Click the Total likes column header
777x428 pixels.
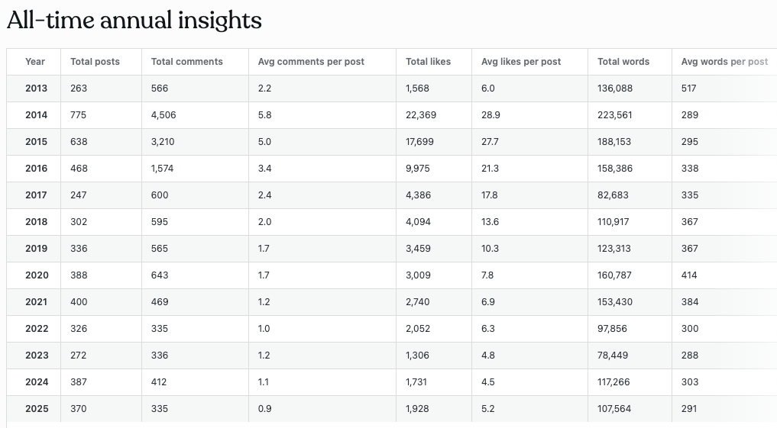(x=428, y=62)
